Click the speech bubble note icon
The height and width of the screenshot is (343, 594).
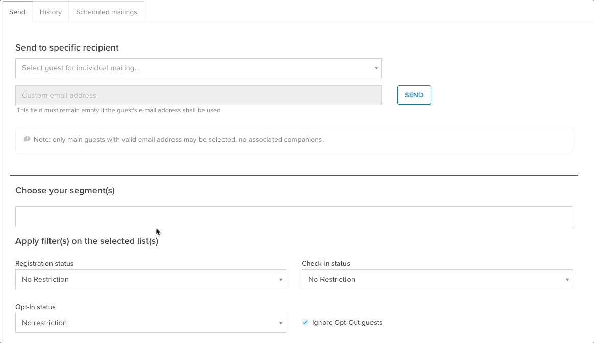click(27, 139)
